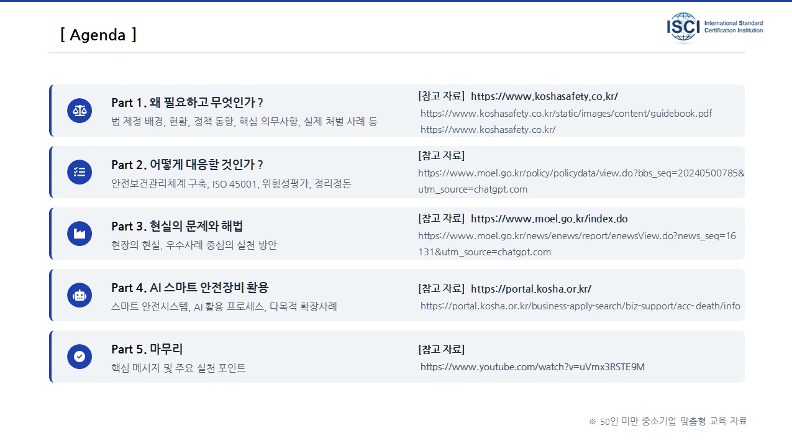Open the portal.kosha.or.kr header link
792x446 pixels.
coord(531,289)
